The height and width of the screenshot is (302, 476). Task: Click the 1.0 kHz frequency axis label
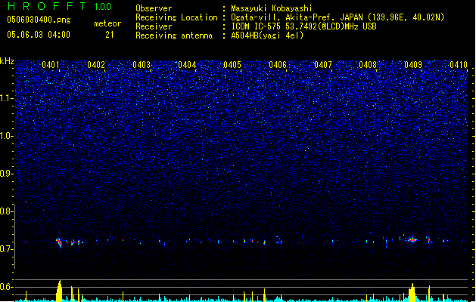7,136
